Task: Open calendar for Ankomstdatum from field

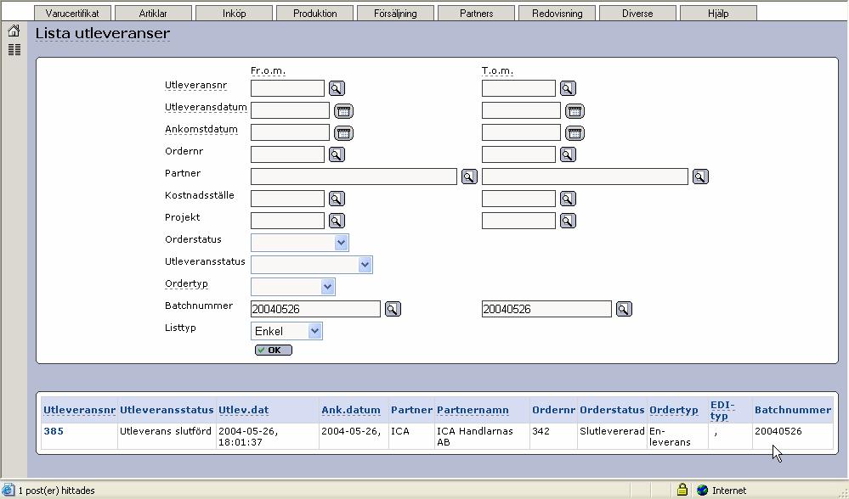Action: coord(344,133)
